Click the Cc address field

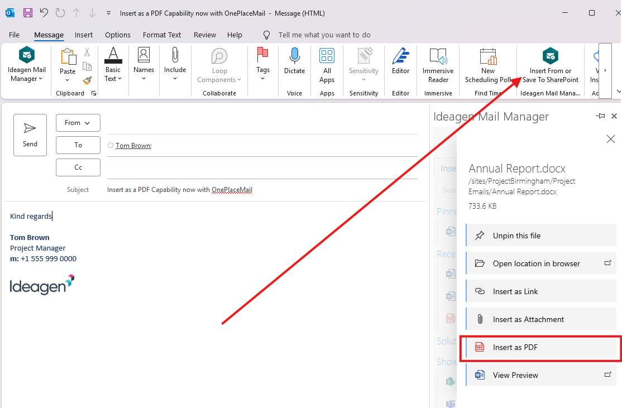click(262, 167)
